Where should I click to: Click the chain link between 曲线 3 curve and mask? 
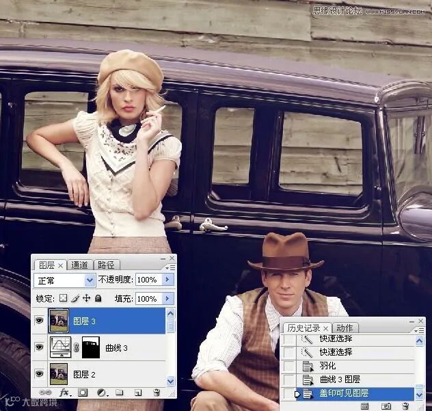77,347
